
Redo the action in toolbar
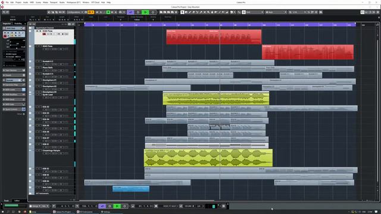point(8,12)
